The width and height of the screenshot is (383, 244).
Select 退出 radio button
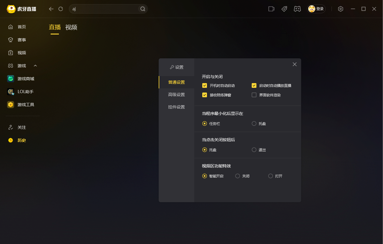pyautogui.click(x=254, y=150)
